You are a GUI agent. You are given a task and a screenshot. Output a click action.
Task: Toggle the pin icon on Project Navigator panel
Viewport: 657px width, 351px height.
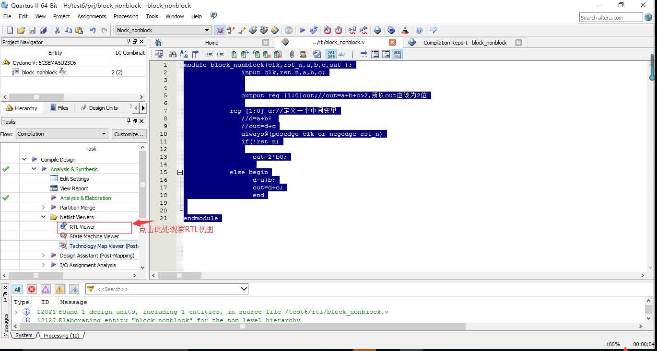(129, 42)
